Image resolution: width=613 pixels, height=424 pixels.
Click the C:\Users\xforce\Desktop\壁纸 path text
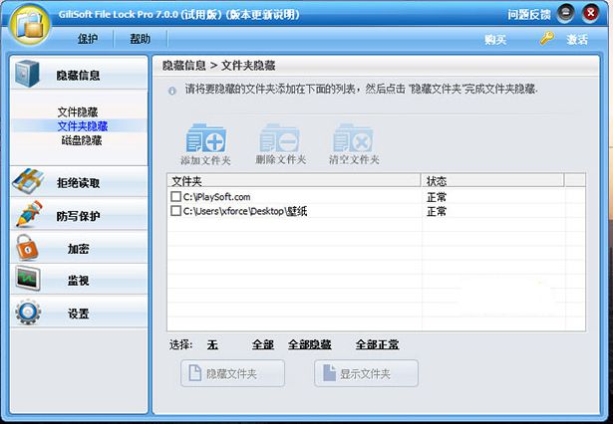pos(245,211)
